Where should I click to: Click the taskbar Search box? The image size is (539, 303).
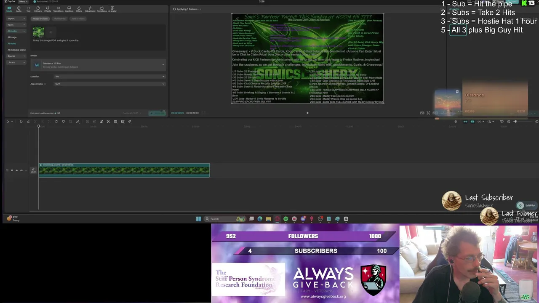(225, 219)
